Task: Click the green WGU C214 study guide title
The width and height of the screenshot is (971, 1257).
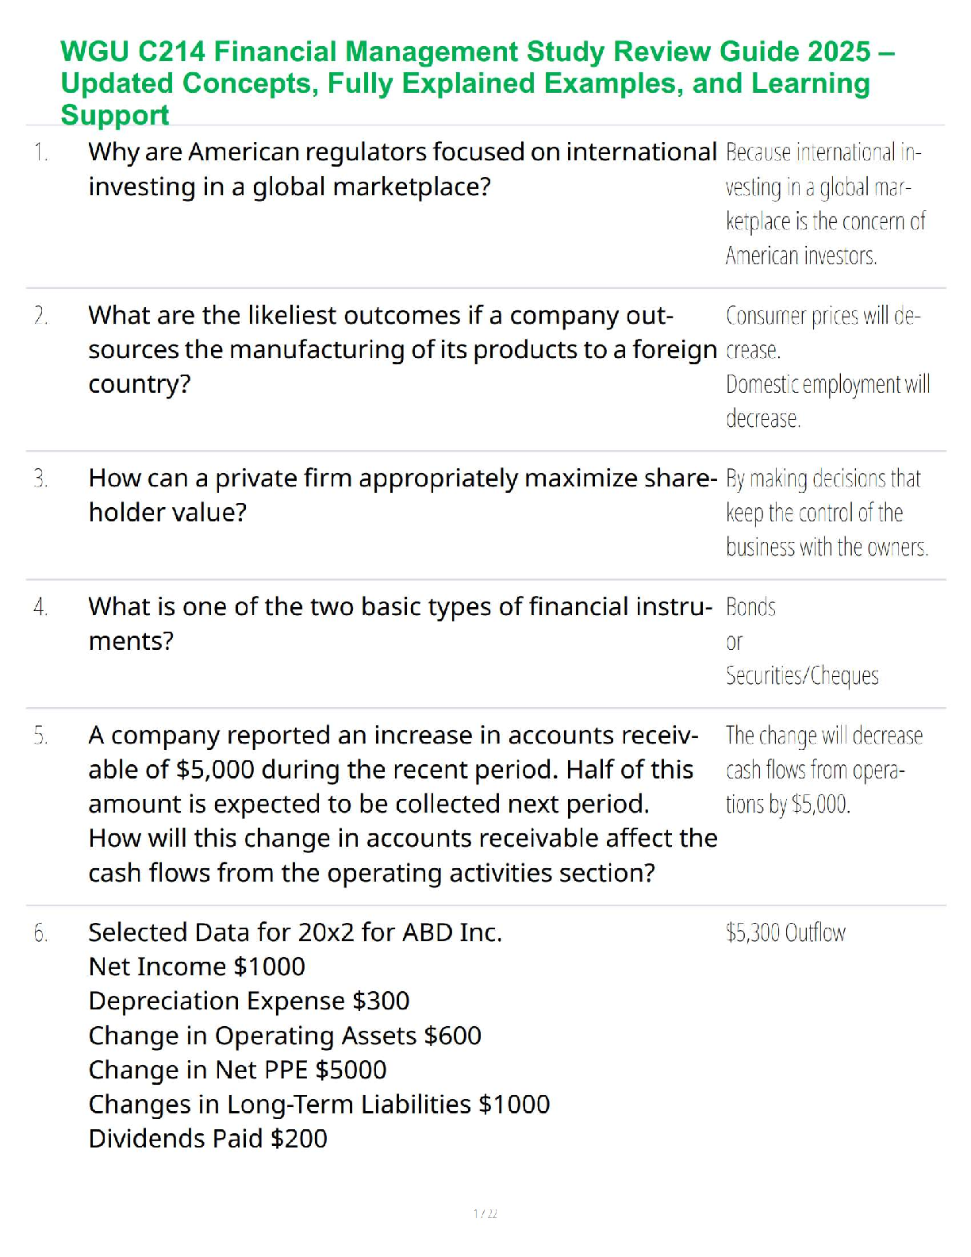Action: [x=476, y=83]
